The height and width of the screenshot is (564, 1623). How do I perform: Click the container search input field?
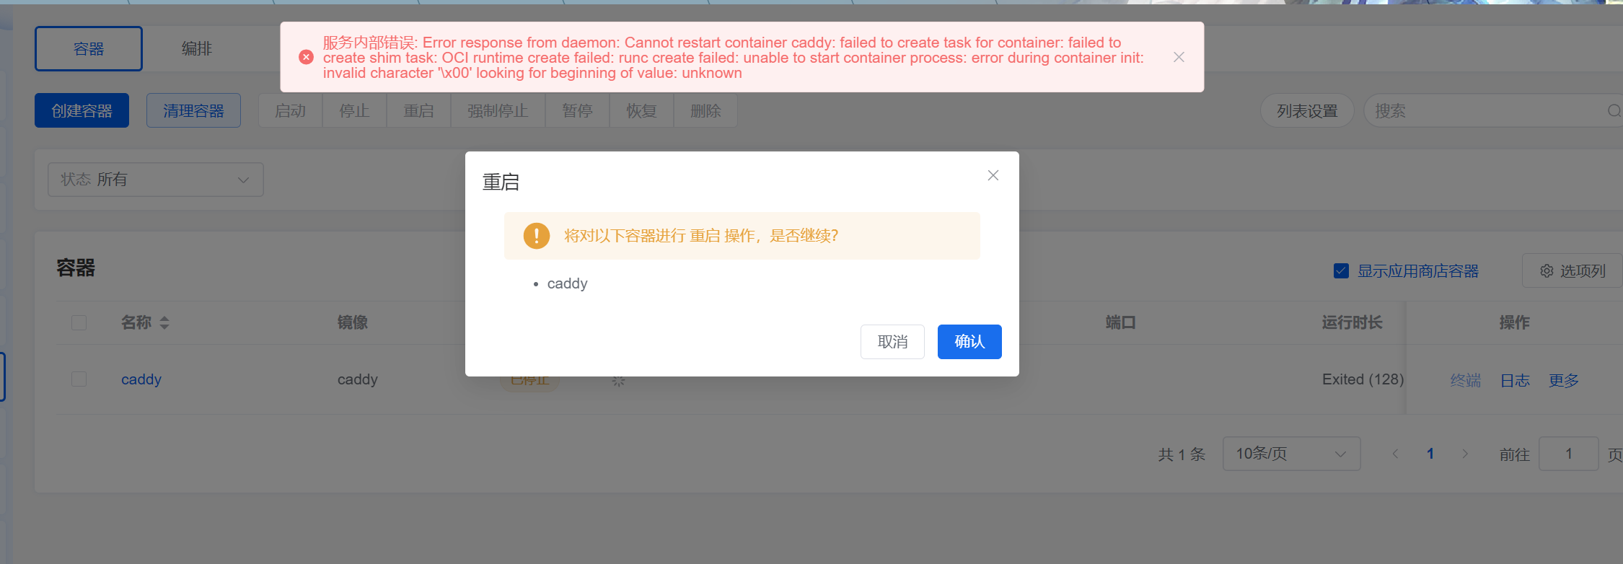click(x=1486, y=111)
